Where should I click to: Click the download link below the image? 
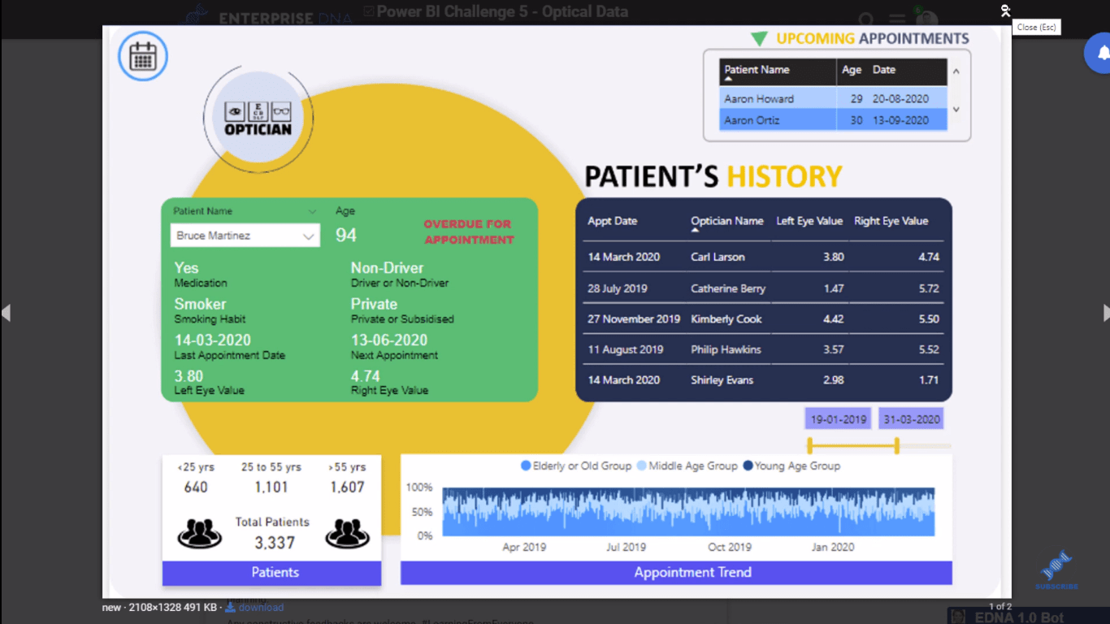260,608
